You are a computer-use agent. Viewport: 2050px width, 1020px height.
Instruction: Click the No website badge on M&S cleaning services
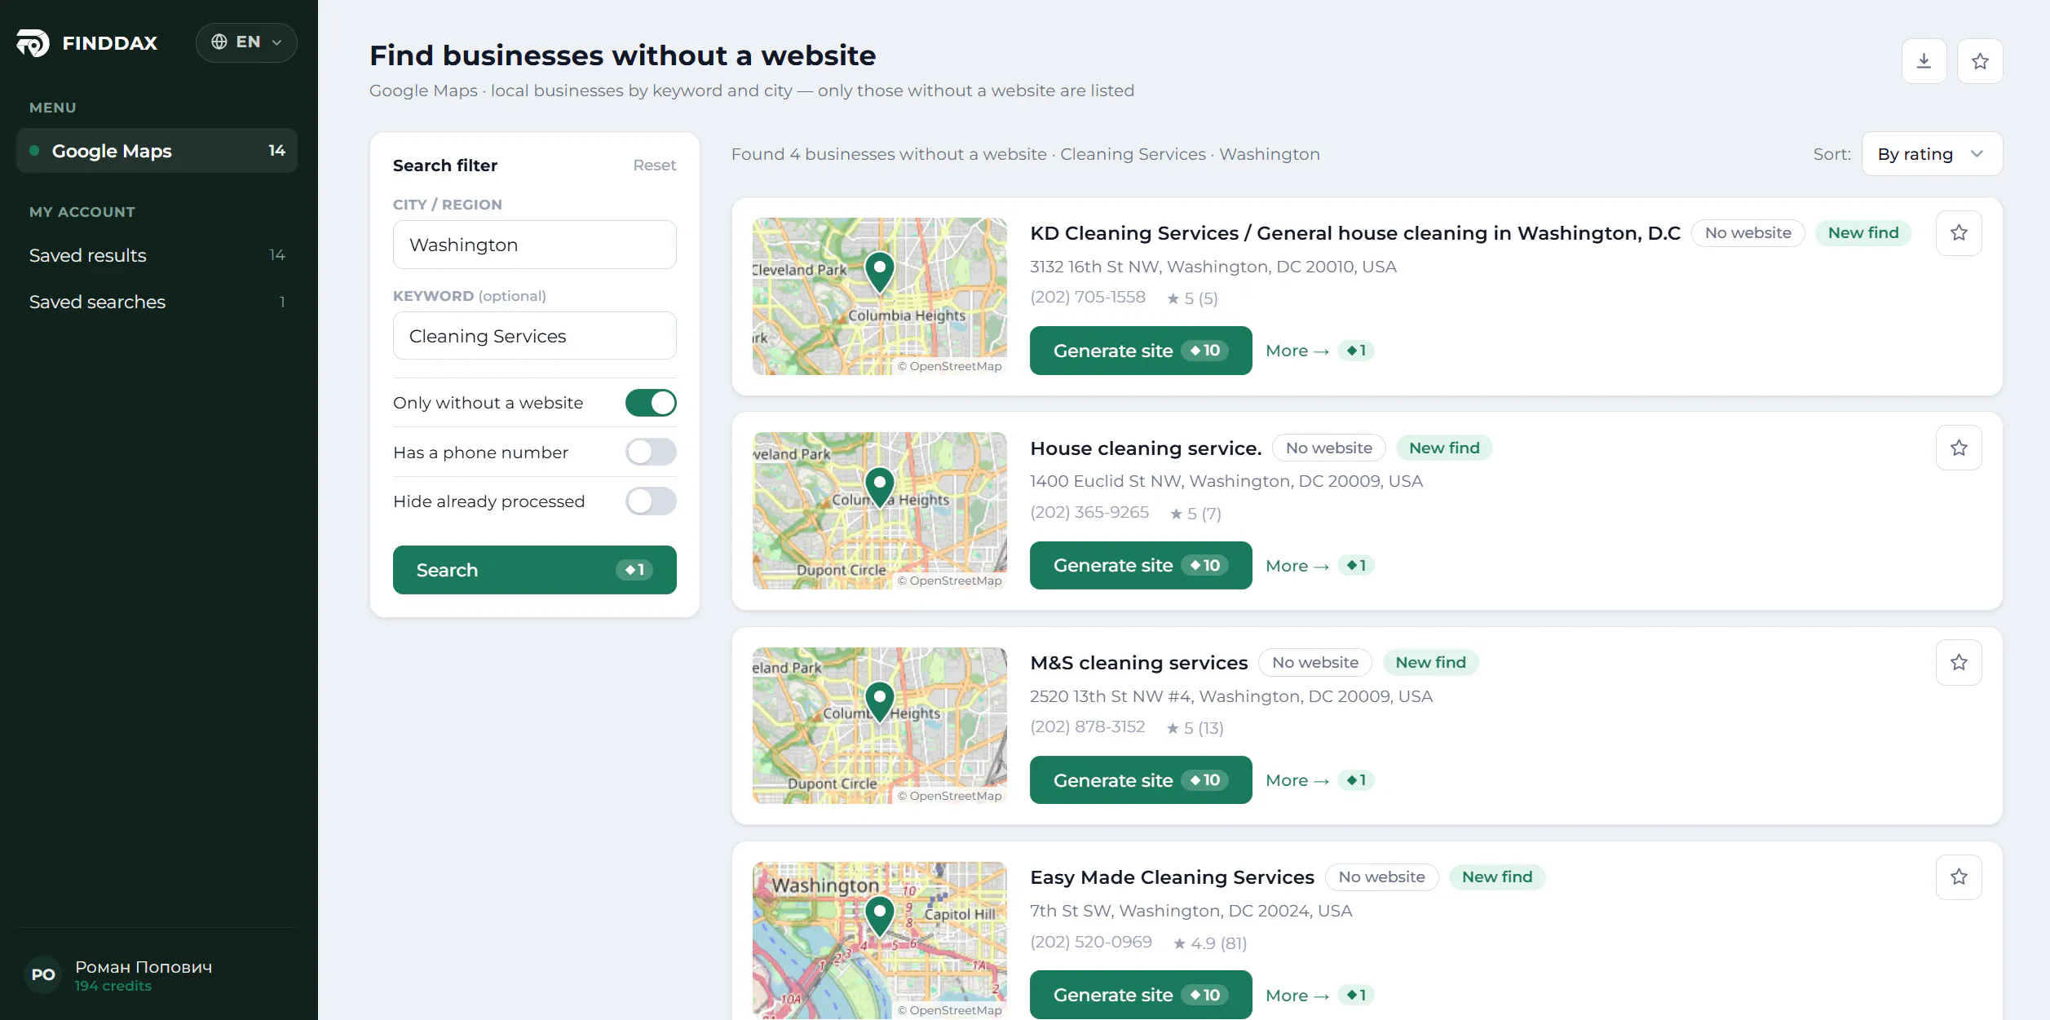click(1314, 662)
